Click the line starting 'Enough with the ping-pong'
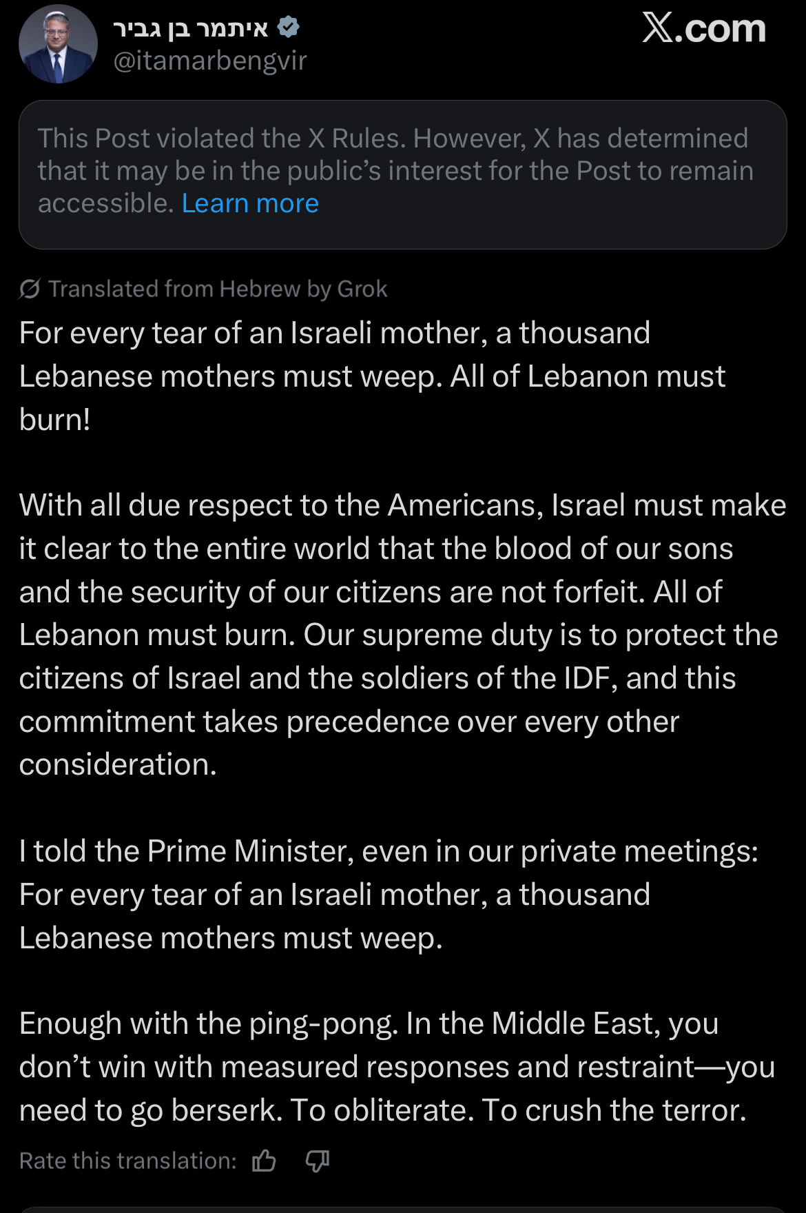Viewport: 806px width, 1213px height. 369,1023
